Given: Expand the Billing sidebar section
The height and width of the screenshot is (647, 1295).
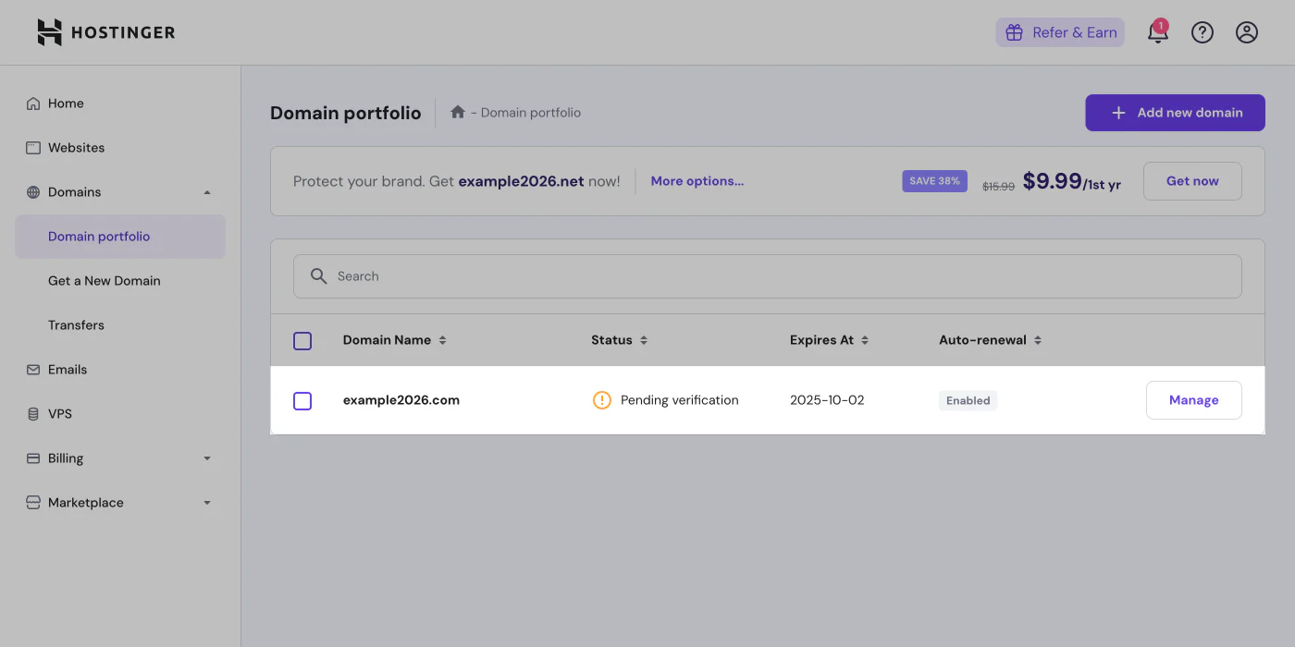Looking at the screenshot, I should tap(207, 458).
